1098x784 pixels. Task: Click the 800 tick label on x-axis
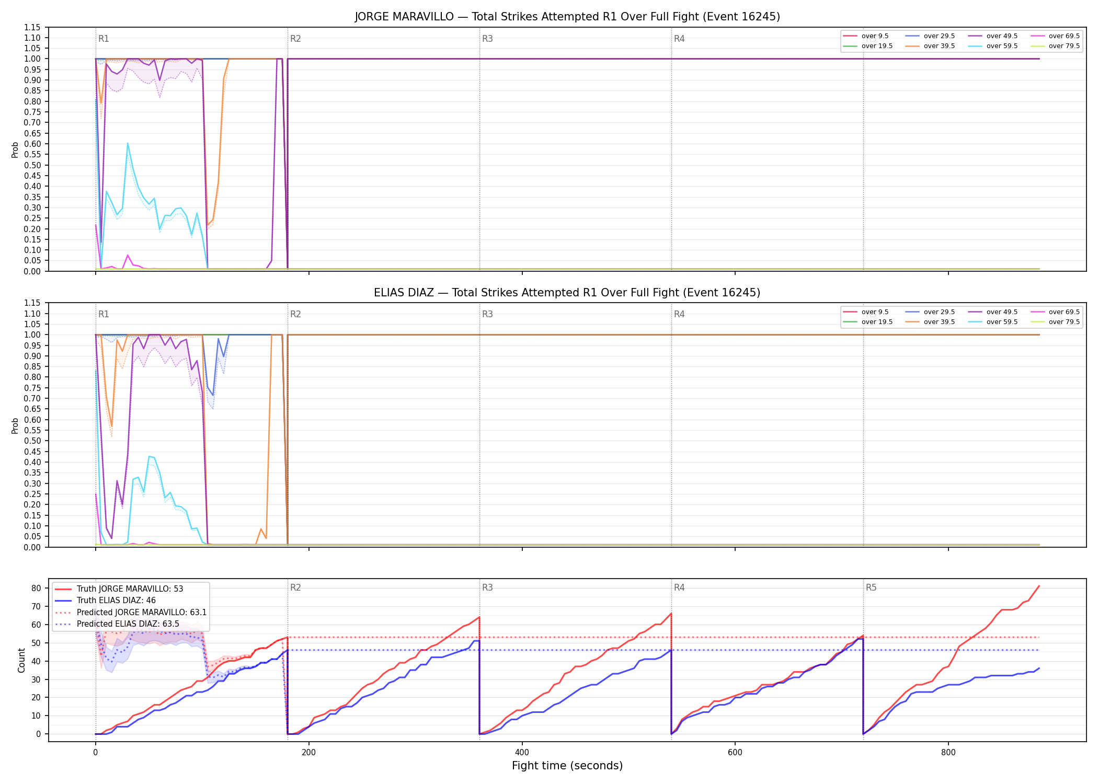pyautogui.click(x=948, y=753)
